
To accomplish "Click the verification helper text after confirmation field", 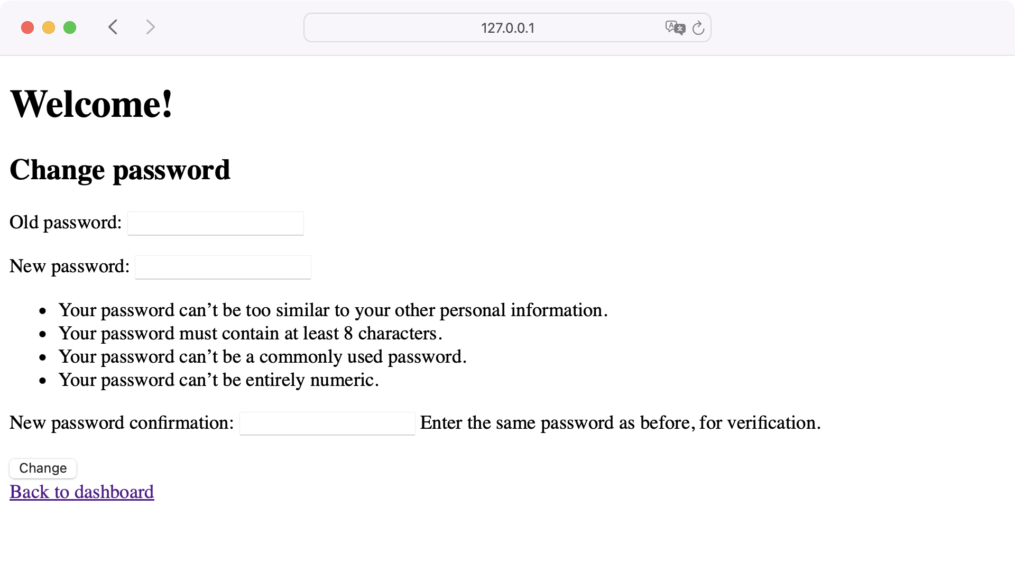I will click(620, 422).
